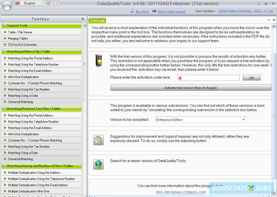
Task: Collapse the Support Tools section
Action: click(4, 25)
